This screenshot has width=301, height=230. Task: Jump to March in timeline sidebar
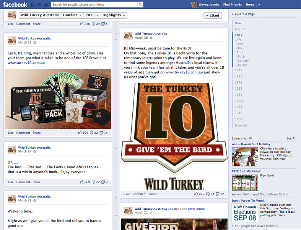tap(241, 56)
